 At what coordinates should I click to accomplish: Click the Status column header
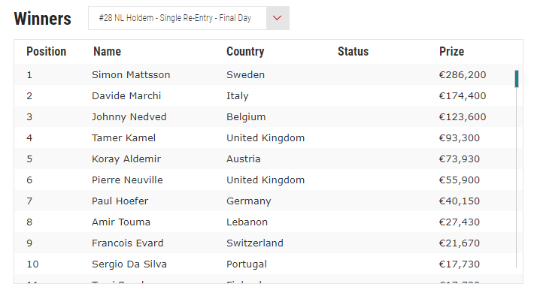353,51
